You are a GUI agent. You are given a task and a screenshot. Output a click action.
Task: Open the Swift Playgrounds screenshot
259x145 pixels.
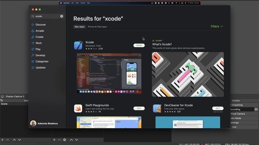[x=109, y=122]
